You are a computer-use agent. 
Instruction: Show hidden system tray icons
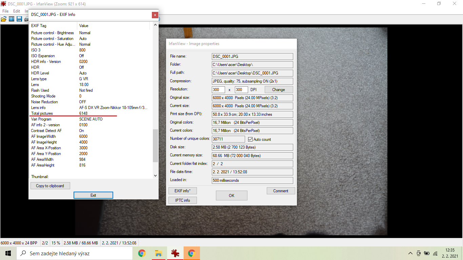coord(410,253)
